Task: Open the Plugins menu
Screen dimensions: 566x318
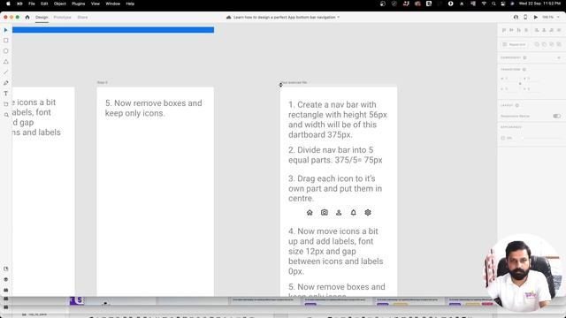Action: coord(79,4)
